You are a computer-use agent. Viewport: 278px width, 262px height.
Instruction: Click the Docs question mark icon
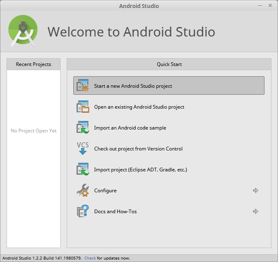click(x=83, y=211)
